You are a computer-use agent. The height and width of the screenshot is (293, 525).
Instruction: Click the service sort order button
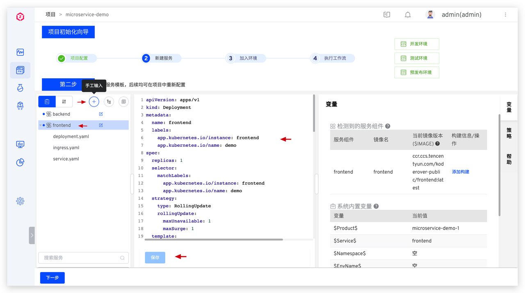(64, 102)
